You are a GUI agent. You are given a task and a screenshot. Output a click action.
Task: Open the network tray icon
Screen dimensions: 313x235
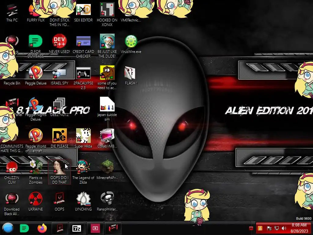pyautogui.click(x=277, y=228)
